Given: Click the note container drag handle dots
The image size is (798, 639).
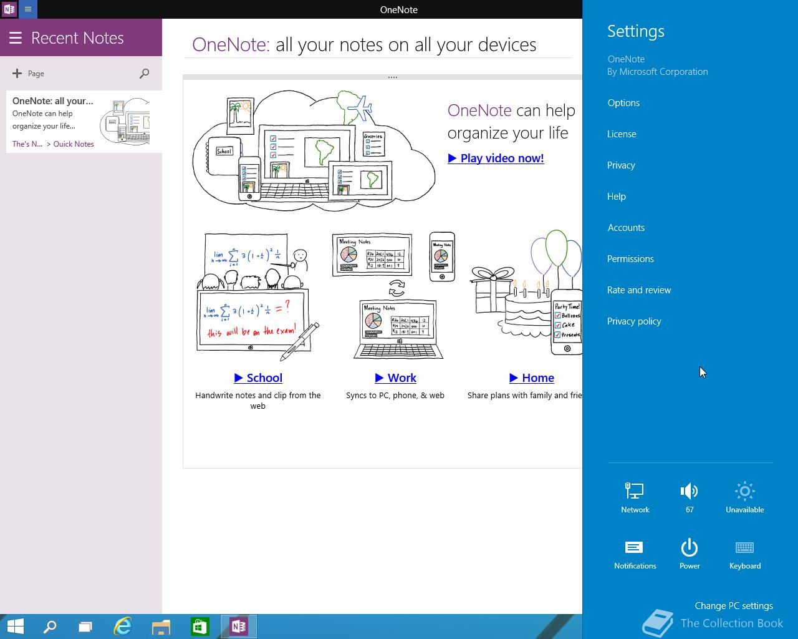Looking at the screenshot, I should tap(392, 77).
